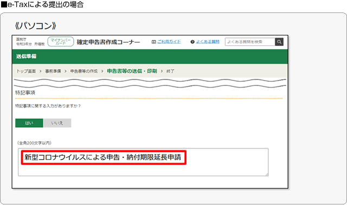This screenshot has width=347, height=205.
Task: Click the (全角200文字以内) hint text
Action: 34,143
